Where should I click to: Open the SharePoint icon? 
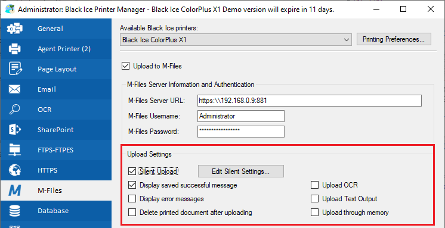click(14, 130)
